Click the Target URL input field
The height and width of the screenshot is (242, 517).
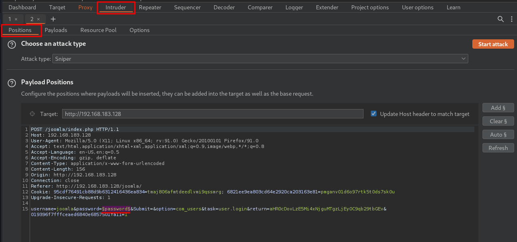(x=212, y=114)
